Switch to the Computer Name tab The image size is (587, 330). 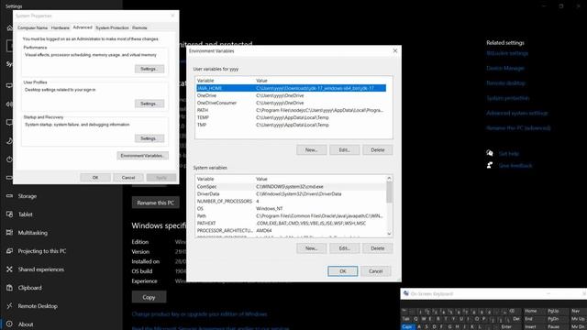point(33,27)
